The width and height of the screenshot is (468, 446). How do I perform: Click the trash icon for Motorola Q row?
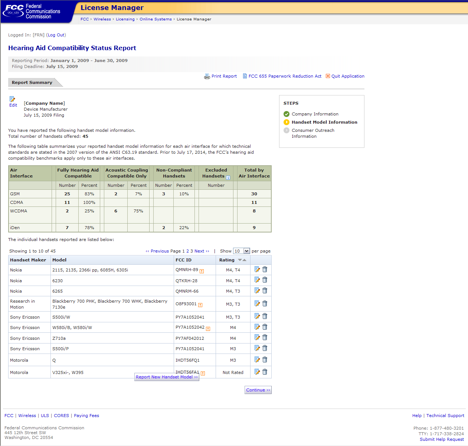[x=265, y=359]
